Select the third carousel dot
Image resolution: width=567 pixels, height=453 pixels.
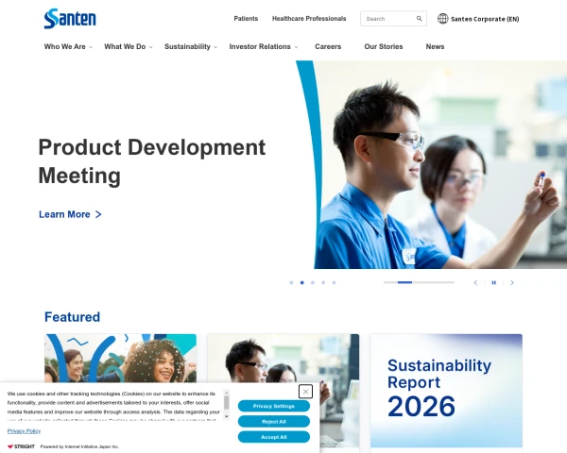[313, 282]
